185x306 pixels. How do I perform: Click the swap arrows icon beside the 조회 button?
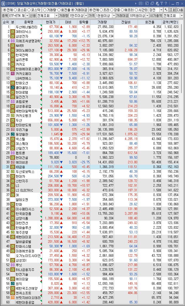166,10
